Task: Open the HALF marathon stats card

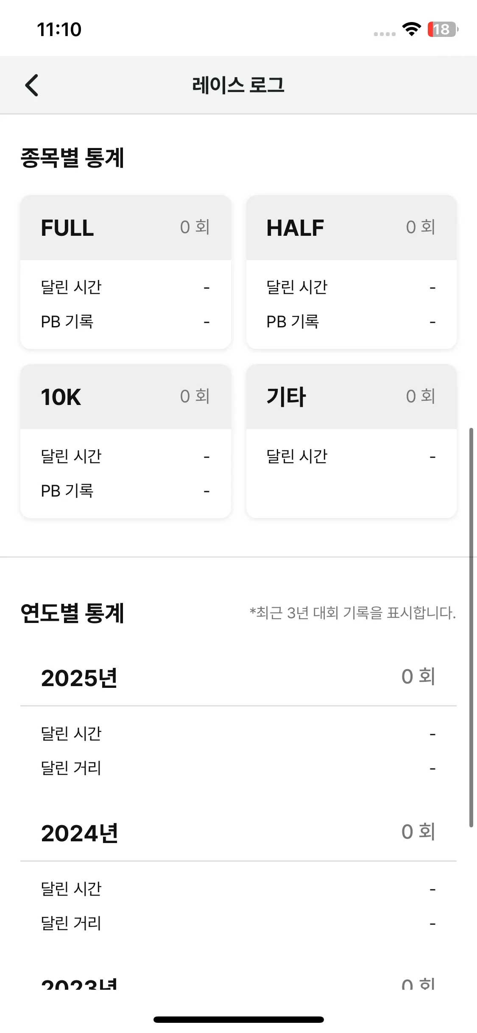Action: click(x=351, y=272)
